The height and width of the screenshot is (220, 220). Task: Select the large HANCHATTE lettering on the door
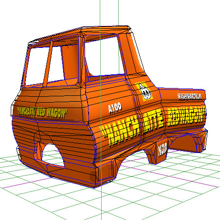tap(132, 128)
